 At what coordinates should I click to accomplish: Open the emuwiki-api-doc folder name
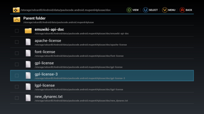(x=49, y=29)
